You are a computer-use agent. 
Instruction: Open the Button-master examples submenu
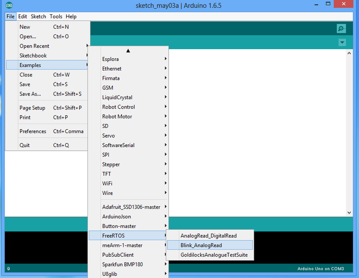tap(128, 226)
